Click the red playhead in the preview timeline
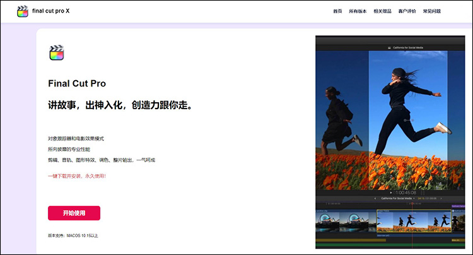Viewport: 473px width, 255px height. click(412, 225)
